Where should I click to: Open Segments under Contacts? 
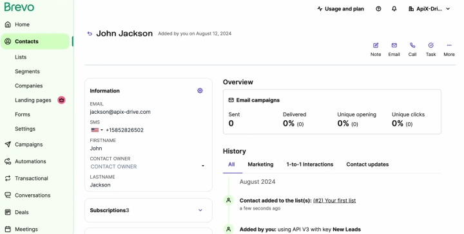(27, 71)
